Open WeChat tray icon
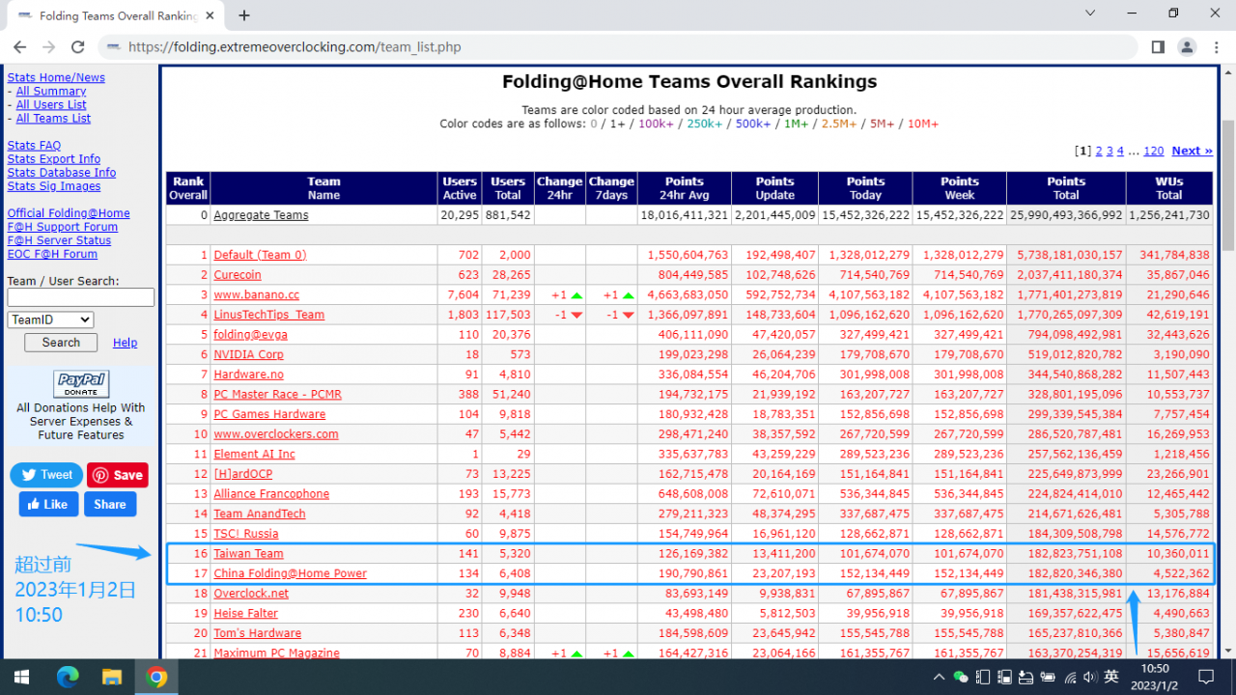 (961, 678)
